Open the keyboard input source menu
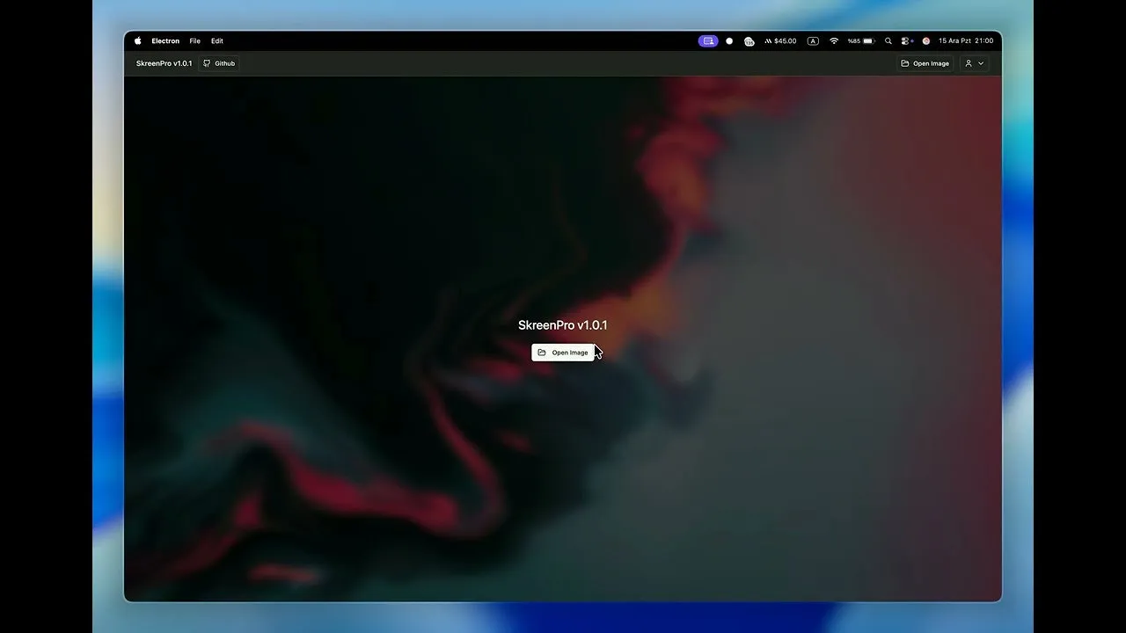This screenshot has width=1126, height=633. point(813,41)
